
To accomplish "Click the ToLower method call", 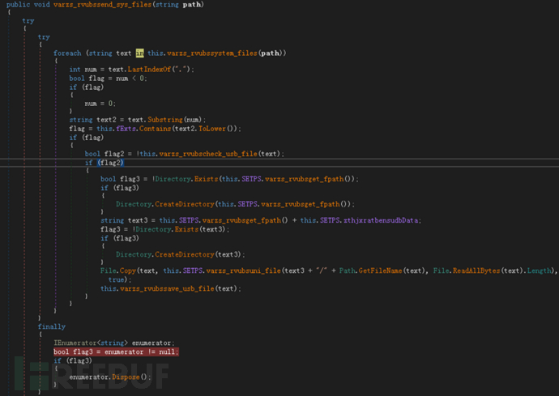I will [217, 129].
